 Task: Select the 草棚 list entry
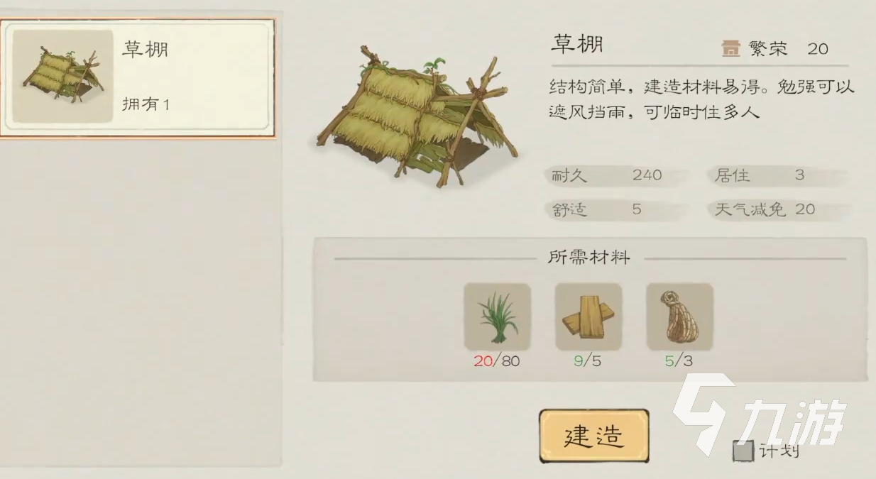138,78
